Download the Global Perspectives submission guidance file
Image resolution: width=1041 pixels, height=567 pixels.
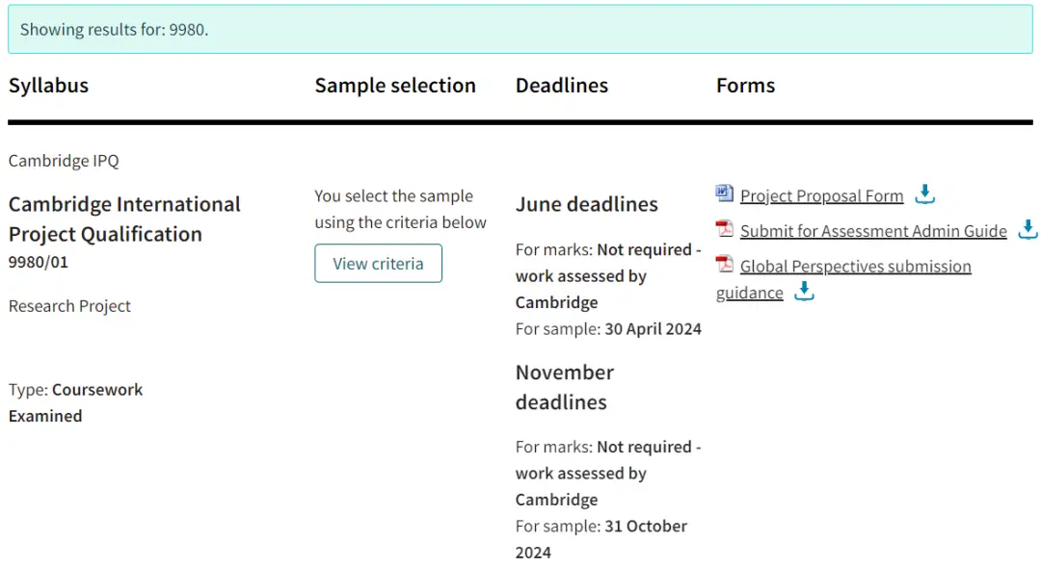click(x=804, y=291)
